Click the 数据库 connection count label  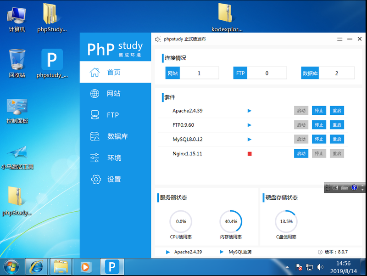(x=310, y=73)
